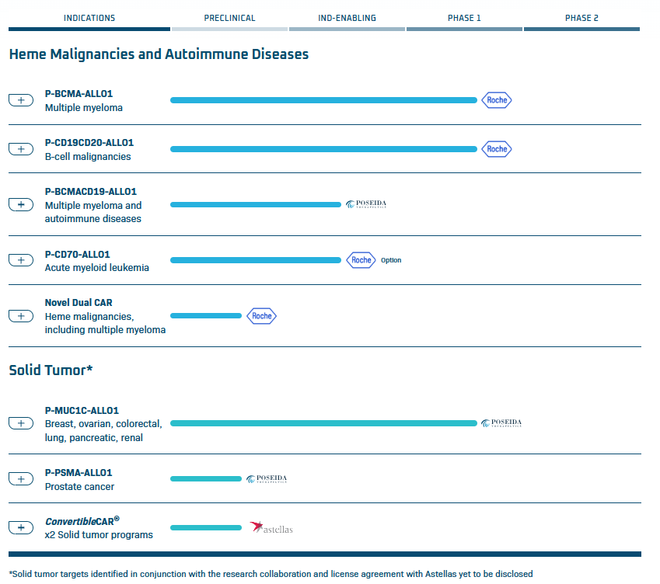Expand the P-CD70-ALLO1 acute myeloid leukemia row

pyautogui.click(x=21, y=260)
